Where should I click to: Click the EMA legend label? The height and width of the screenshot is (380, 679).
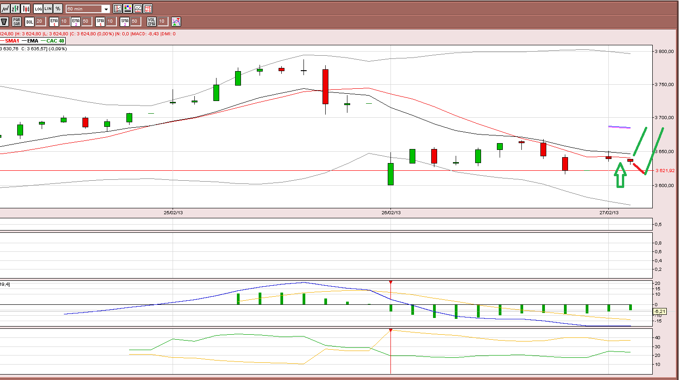pos(33,41)
